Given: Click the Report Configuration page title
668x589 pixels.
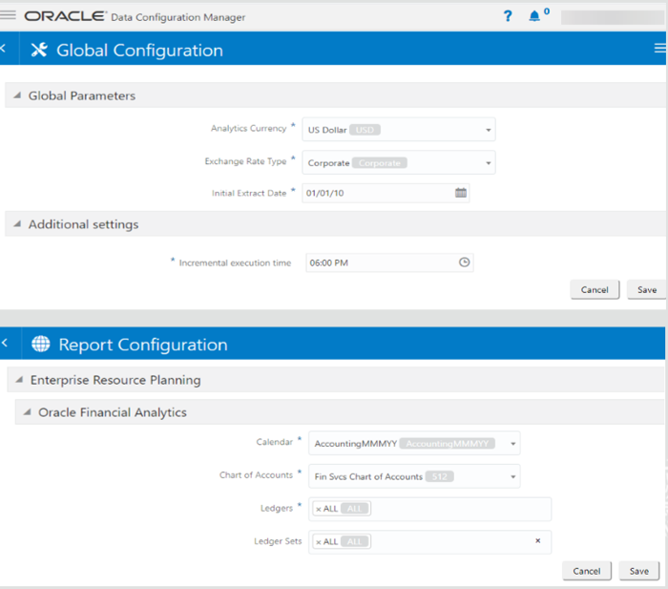Looking at the screenshot, I should point(143,345).
